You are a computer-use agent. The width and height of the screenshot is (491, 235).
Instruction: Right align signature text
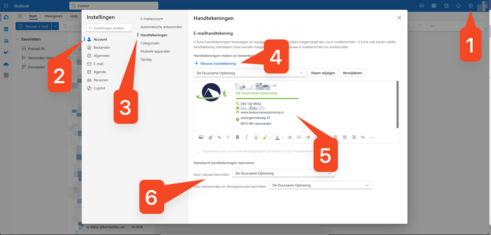point(354,137)
